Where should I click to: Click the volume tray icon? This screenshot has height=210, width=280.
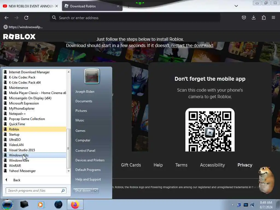[252, 205]
